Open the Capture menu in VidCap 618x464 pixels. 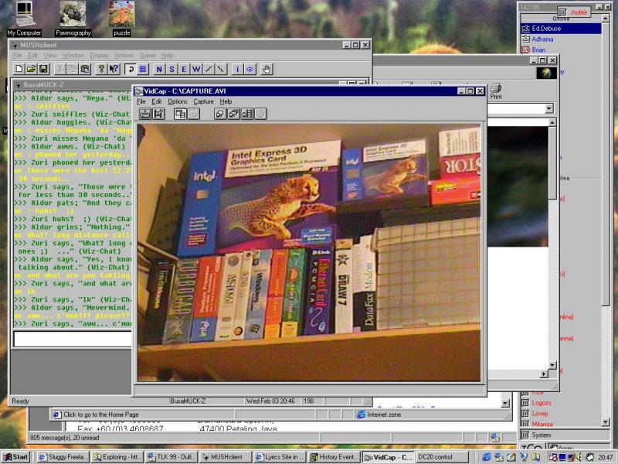click(203, 101)
